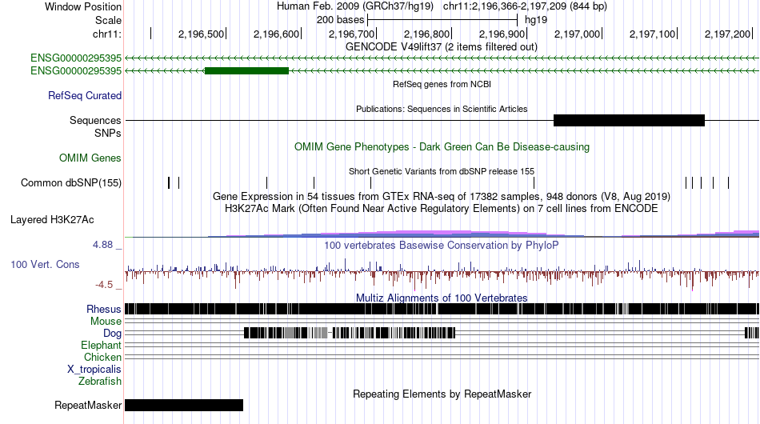This screenshot has width=760, height=424.
Task: Click the Dog alignment label
Action: (x=112, y=333)
